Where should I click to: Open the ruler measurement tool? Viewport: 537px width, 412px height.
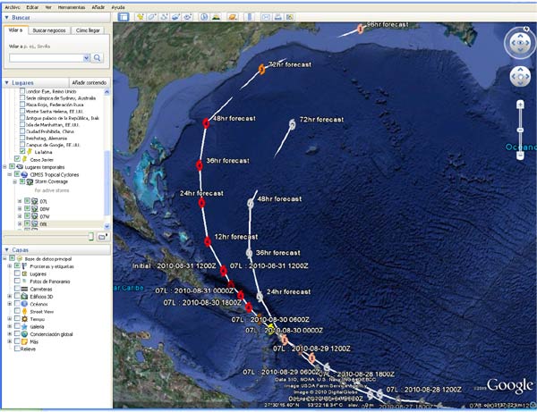click(x=250, y=17)
